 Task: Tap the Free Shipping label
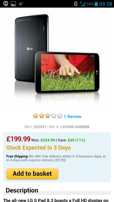(17, 157)
